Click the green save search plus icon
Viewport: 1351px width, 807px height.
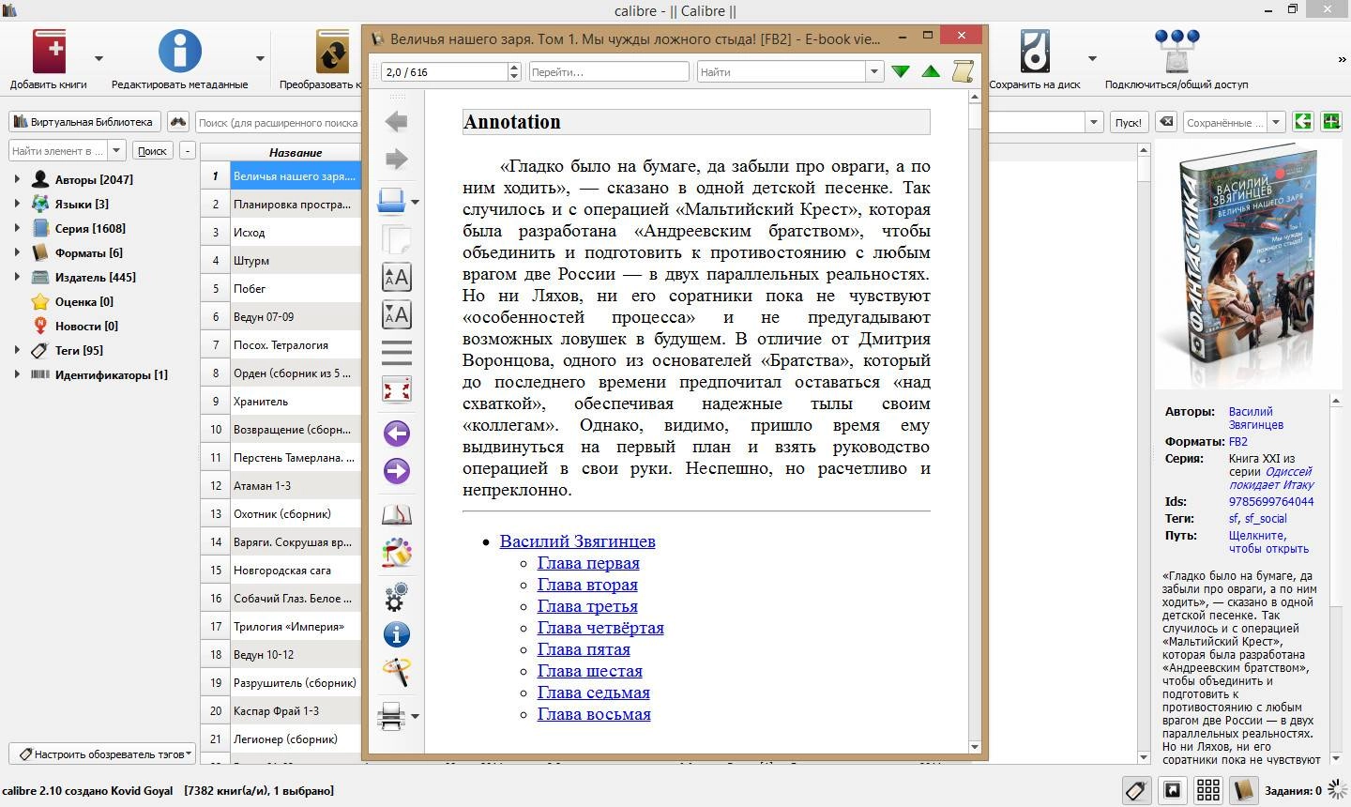pos(1330,122)
